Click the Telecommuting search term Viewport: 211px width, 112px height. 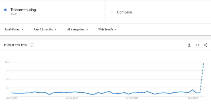(23, 10)
